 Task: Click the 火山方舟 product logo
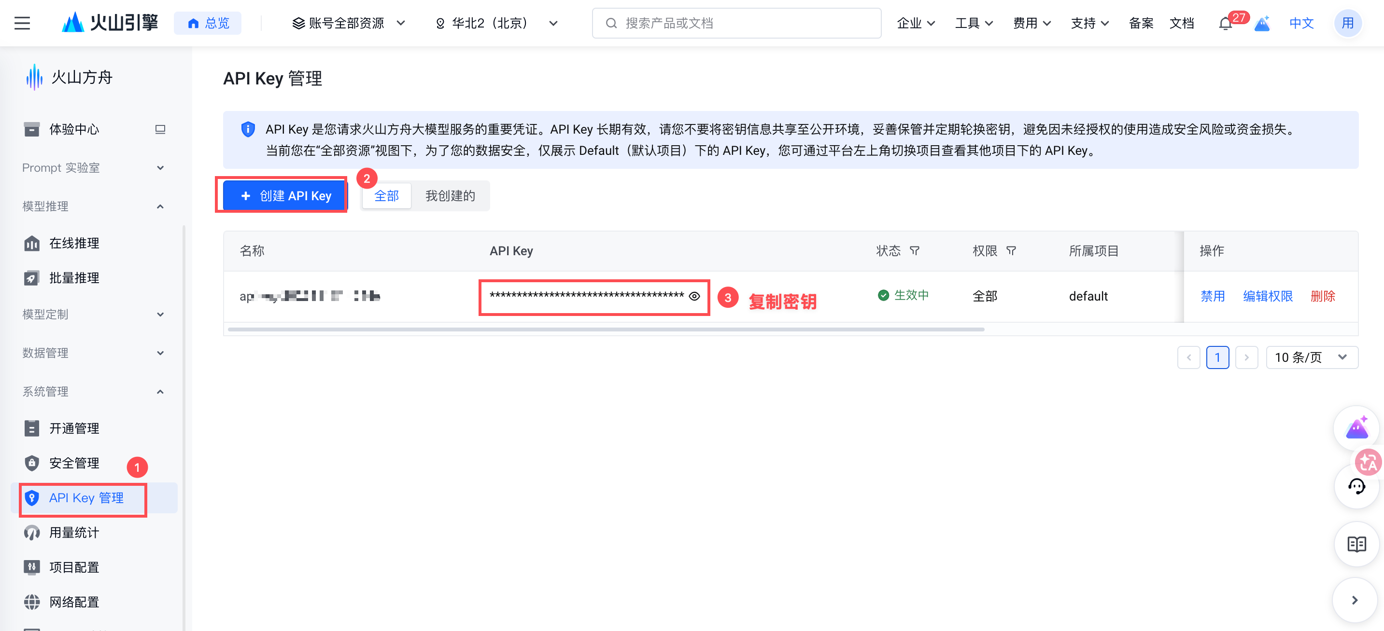tap(69, 77)
